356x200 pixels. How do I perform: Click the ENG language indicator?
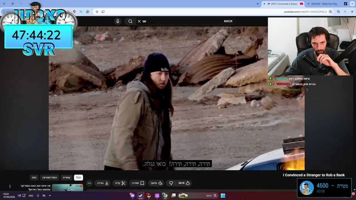tap(31, 196)
